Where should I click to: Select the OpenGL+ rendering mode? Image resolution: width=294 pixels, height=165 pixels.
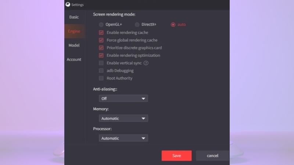coord(101,25)
